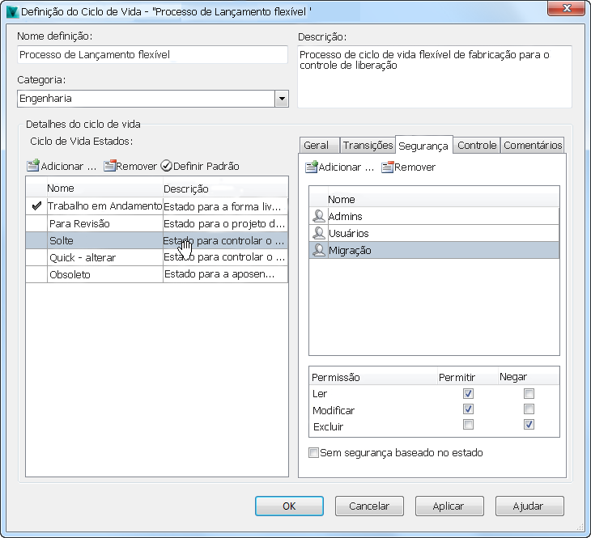
Task: Click the Descrição text area
Action: [435, 77]
